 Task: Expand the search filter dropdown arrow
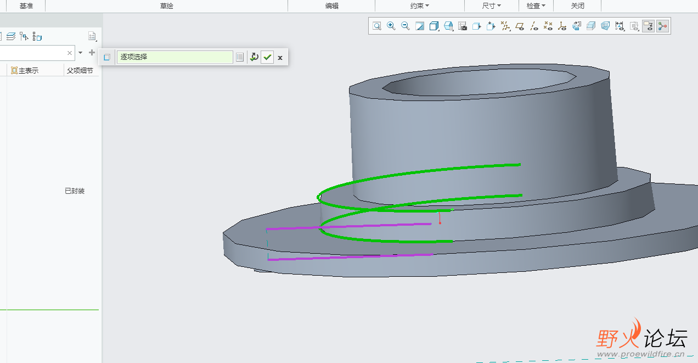click(x=81, y=53)
